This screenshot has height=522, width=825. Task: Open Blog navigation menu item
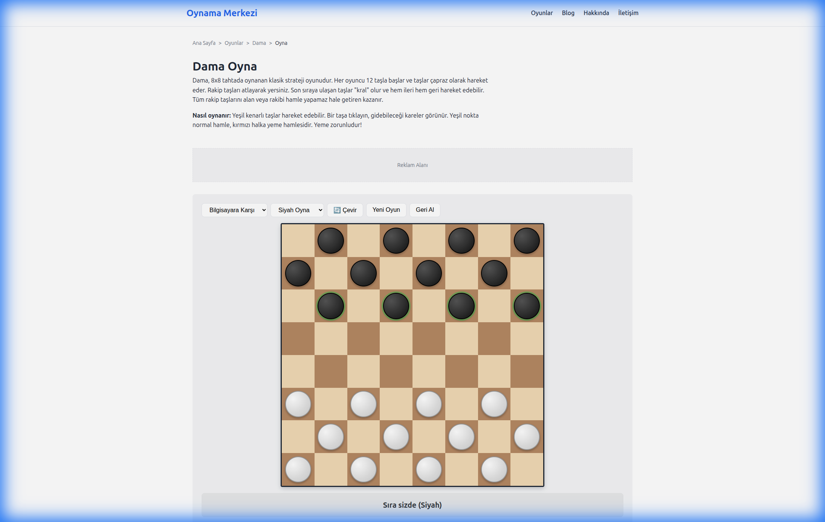click(x=568, y=13)
